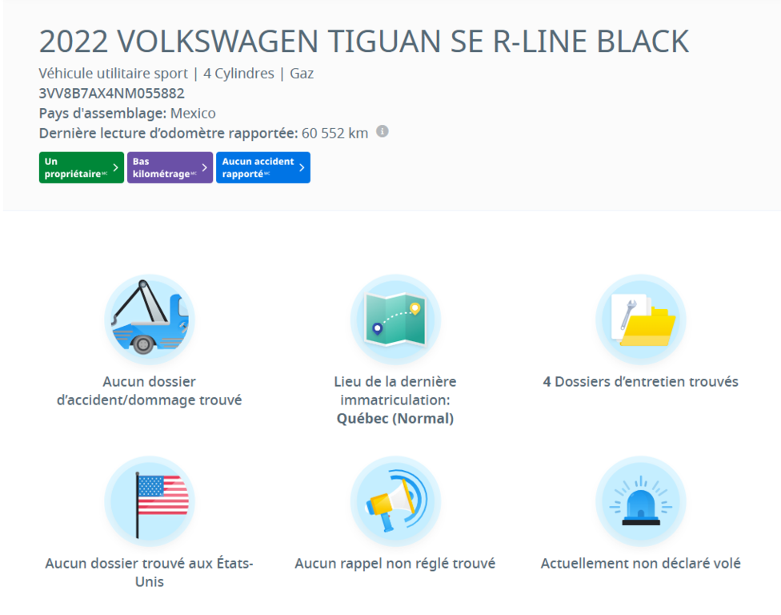
Task: Select 'Aucun rappel non réglé trouvé' label
Action: [x=395, y=563]
